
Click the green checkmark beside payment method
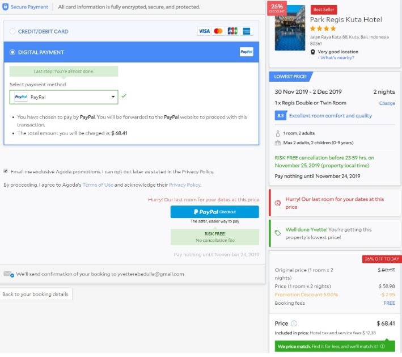pos(124,96)
